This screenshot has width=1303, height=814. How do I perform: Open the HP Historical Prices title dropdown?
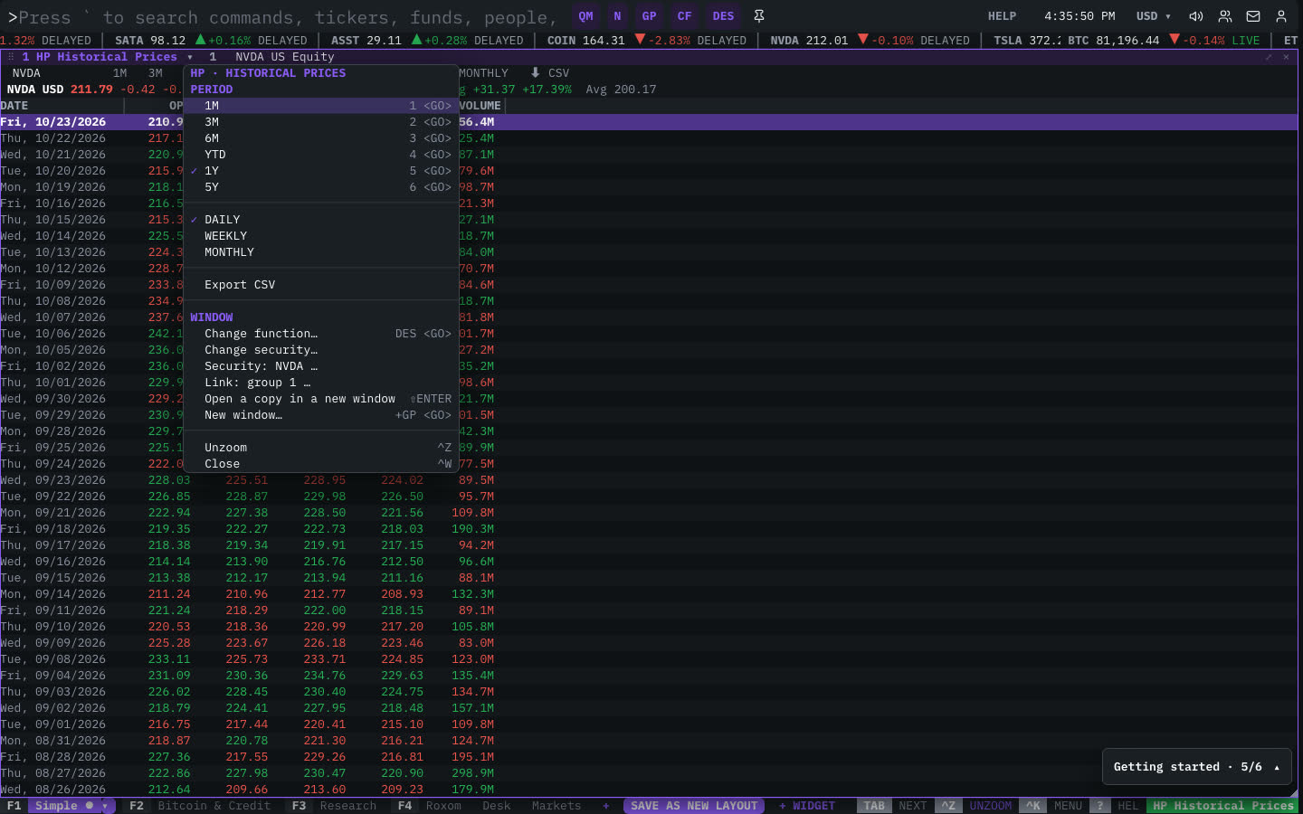pyautogui.click(x=190, y=57)
